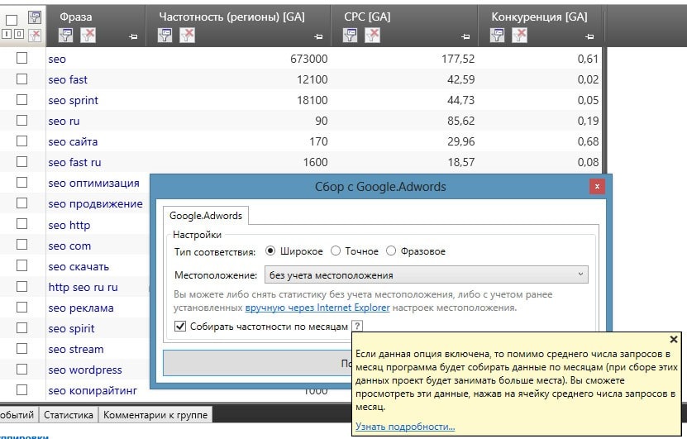The height and width of the screenshot is (439, 687).
Task: Click the filter icon in the Фраза column
Action: tap(66, 35)
